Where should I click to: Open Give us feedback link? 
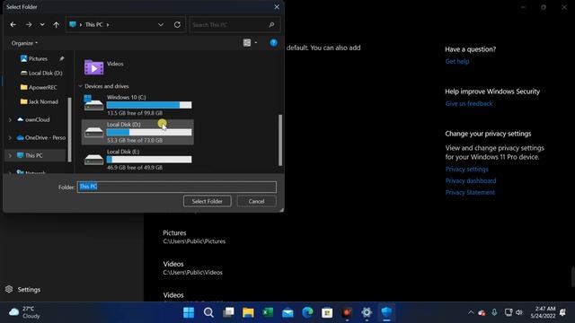click(469, 103)
